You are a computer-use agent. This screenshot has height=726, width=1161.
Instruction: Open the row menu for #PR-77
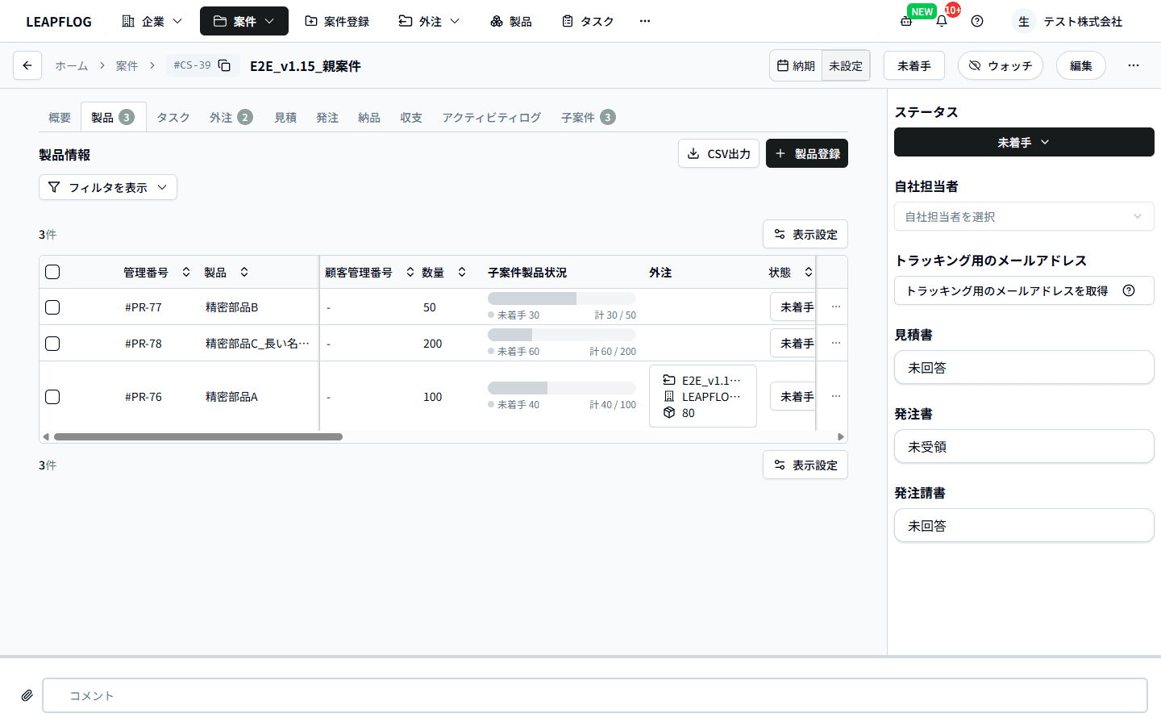836,307
